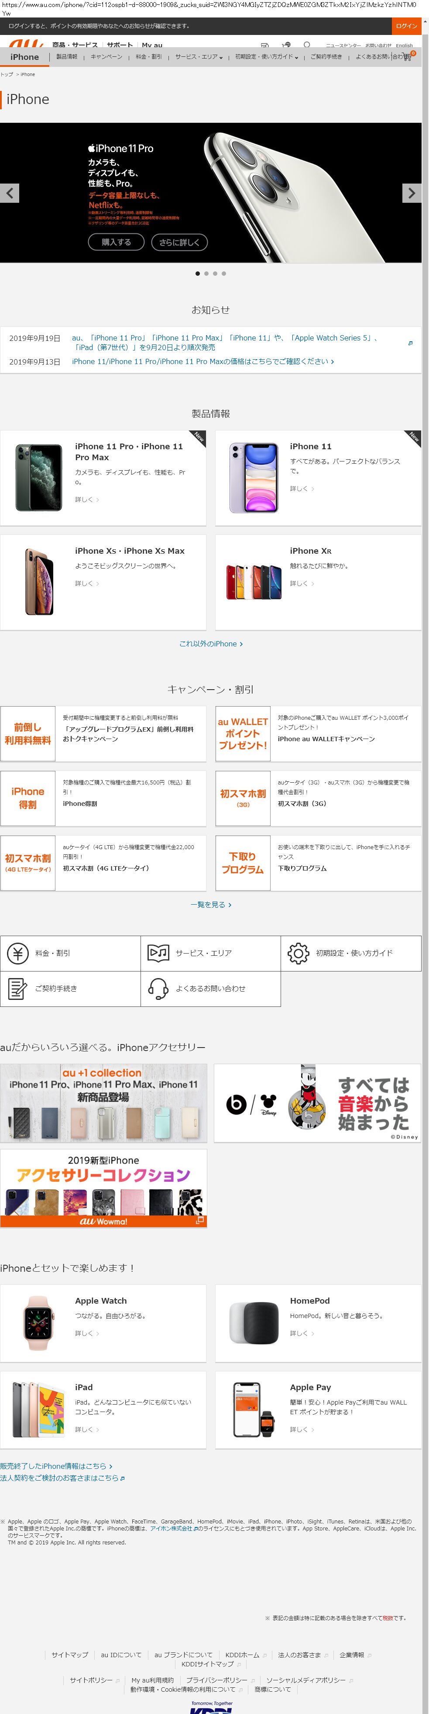Select the third carousel indicator dot
Screen dimensions: 429x1714
[215, 274]
